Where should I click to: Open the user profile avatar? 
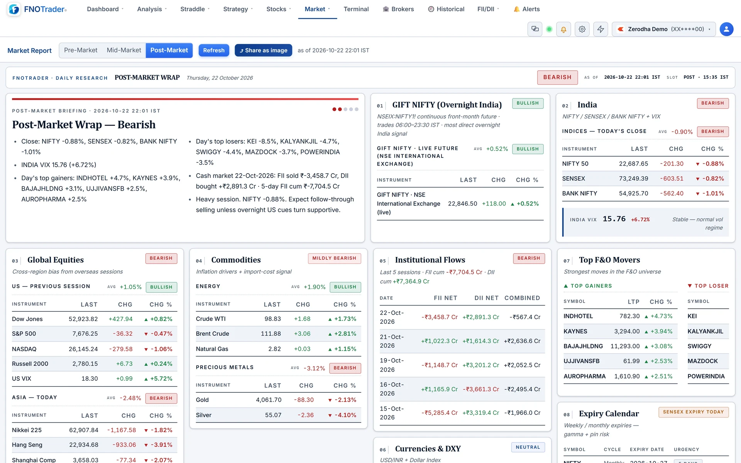(x=726, y=29)
